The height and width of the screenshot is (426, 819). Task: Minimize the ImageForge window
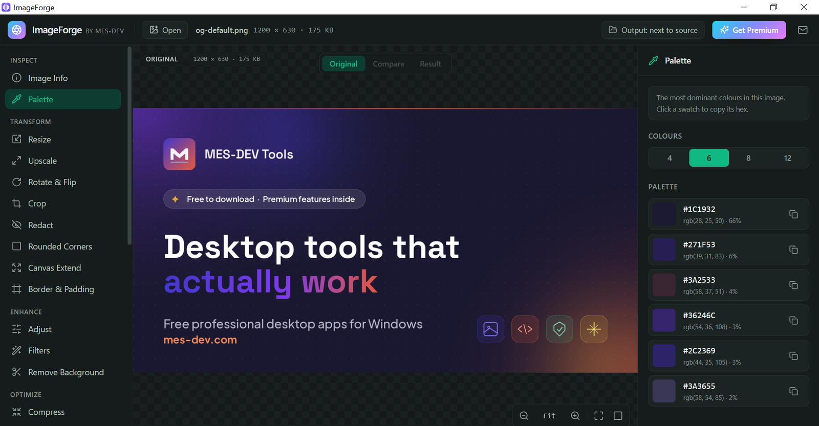tap(744, 7)
